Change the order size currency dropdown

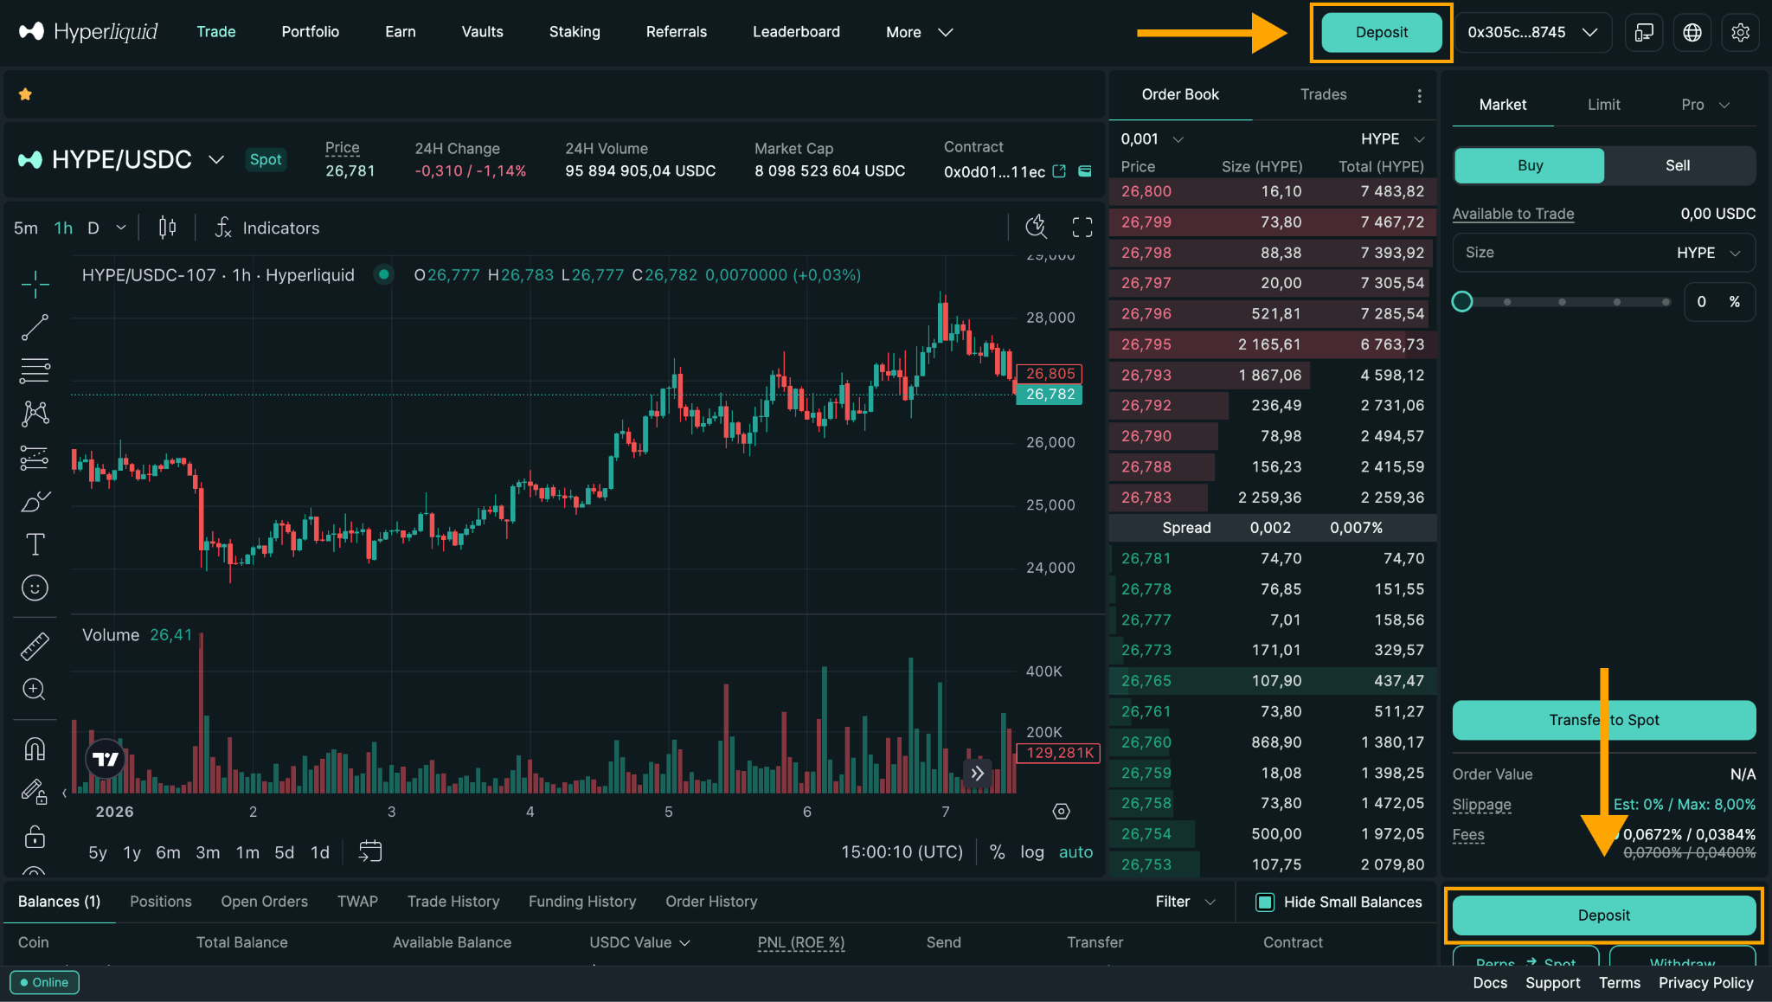click(x=1708, y=253)
